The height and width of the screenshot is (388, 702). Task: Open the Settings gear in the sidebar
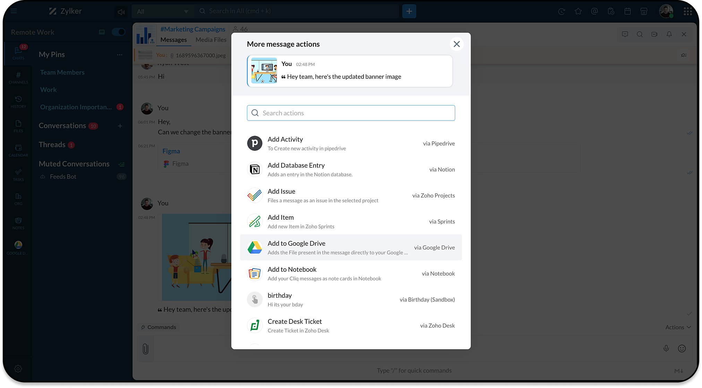pos(18,369)
